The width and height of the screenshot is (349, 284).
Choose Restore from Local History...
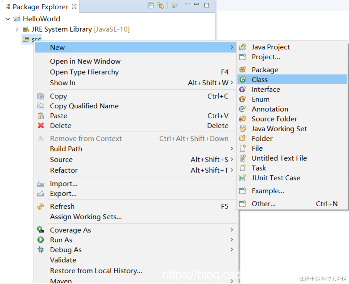tap(96, 271)
